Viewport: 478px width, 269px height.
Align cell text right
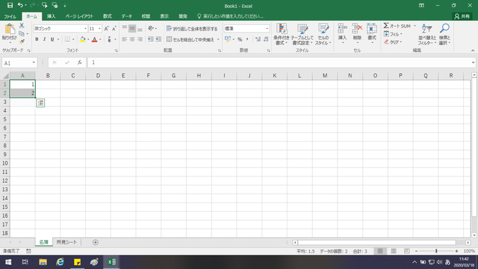(140, 39)
